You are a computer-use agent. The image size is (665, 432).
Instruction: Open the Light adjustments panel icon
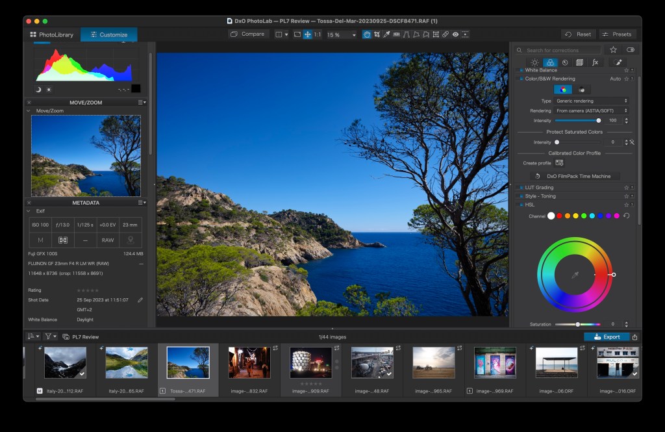click(x=534, y=63)
